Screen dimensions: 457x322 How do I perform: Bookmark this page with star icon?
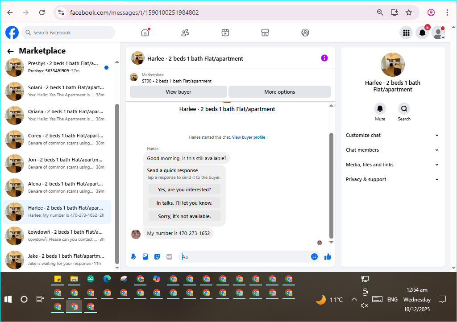pos(409,12)
